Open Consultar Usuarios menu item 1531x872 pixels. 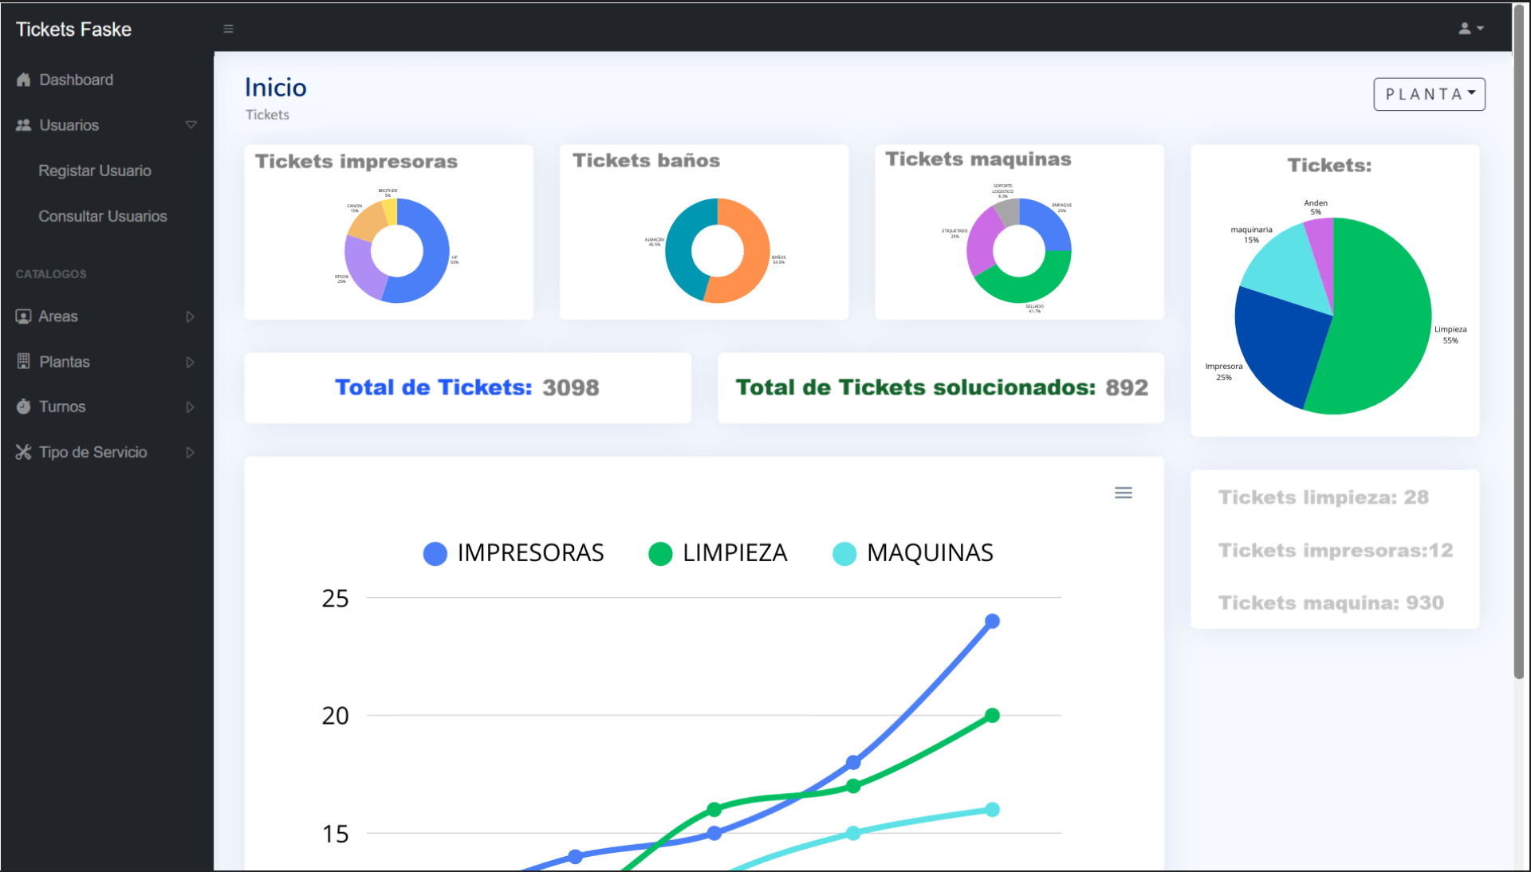click(103, 216)
